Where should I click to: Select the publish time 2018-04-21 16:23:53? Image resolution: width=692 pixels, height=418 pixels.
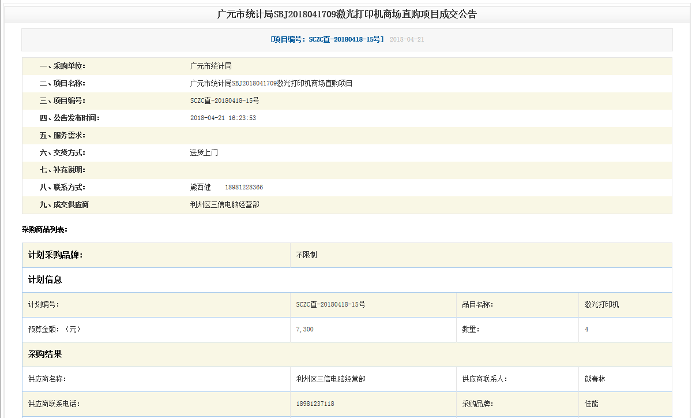(x=223, y=118)
